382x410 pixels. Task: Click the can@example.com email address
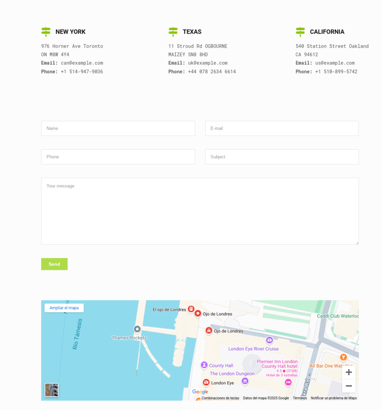[x=82, y=63]
